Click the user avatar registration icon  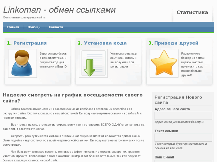pyautogui.click(x=22, y=63)
